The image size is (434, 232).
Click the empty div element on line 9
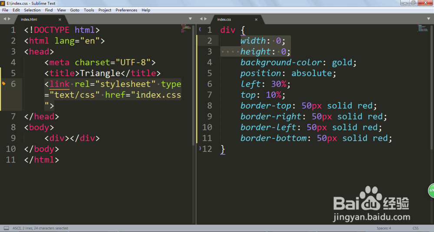[x=72, y=138]
